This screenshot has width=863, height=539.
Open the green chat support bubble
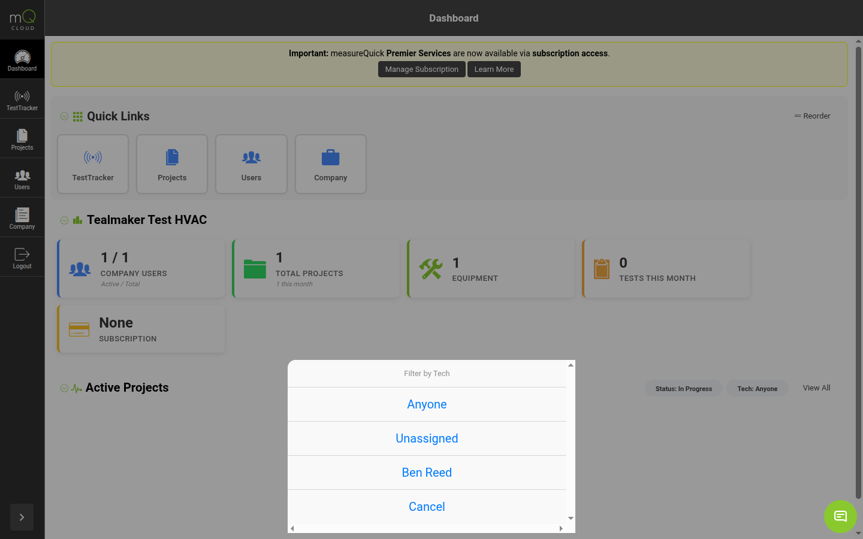[840, 516]
